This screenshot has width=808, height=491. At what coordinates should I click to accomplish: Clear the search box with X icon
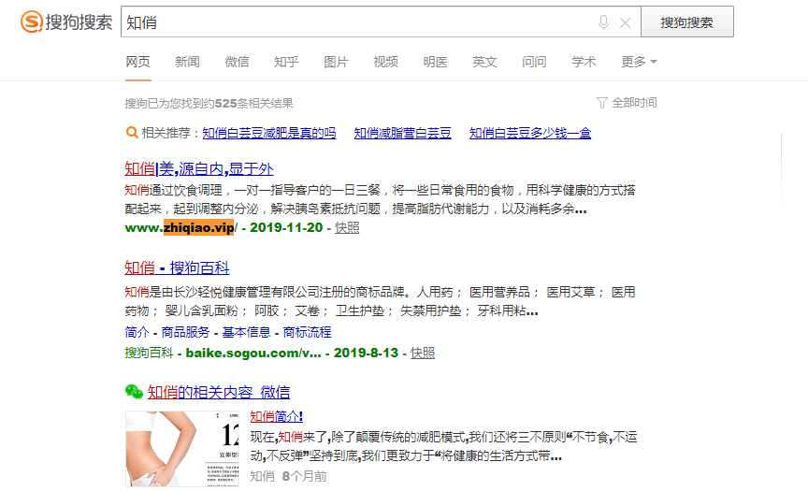pos(625,22)
